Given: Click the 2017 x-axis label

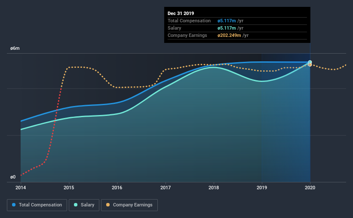Looking at the screenshot, I should pyautogui.click(x=166, y=188).
